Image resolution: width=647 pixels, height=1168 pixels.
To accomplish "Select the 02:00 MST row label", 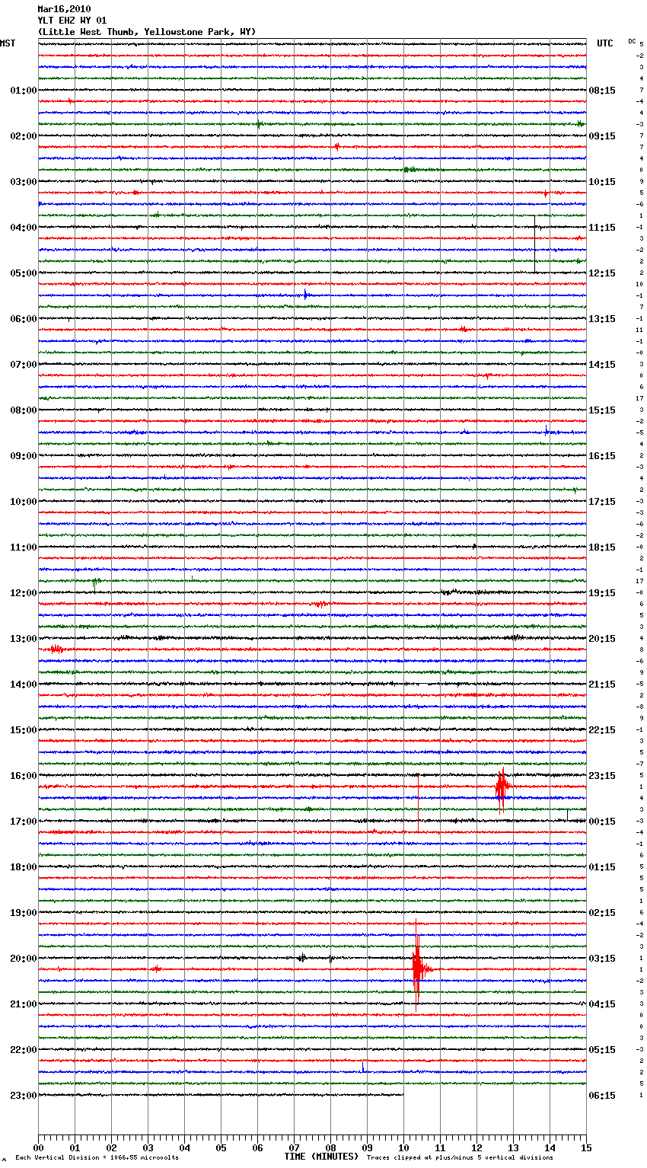I will point(24,136).
